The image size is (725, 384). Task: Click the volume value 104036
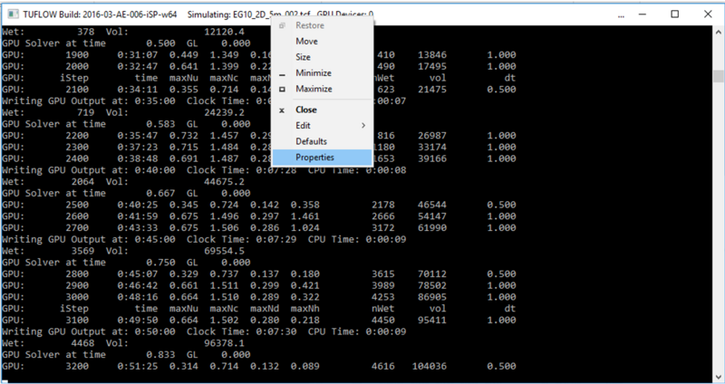(x=429, y=367)
